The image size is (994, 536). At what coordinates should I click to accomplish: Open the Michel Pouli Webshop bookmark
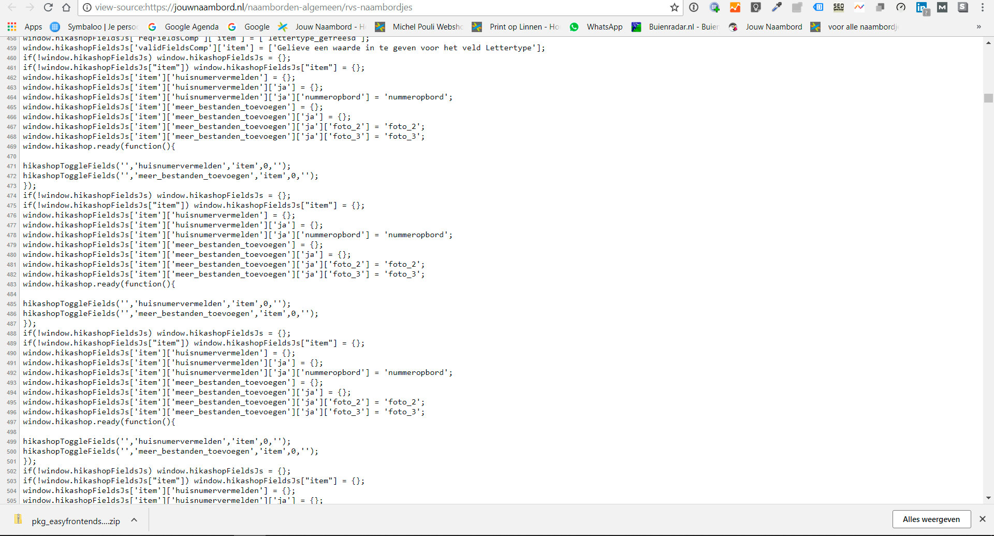point(419,27)
